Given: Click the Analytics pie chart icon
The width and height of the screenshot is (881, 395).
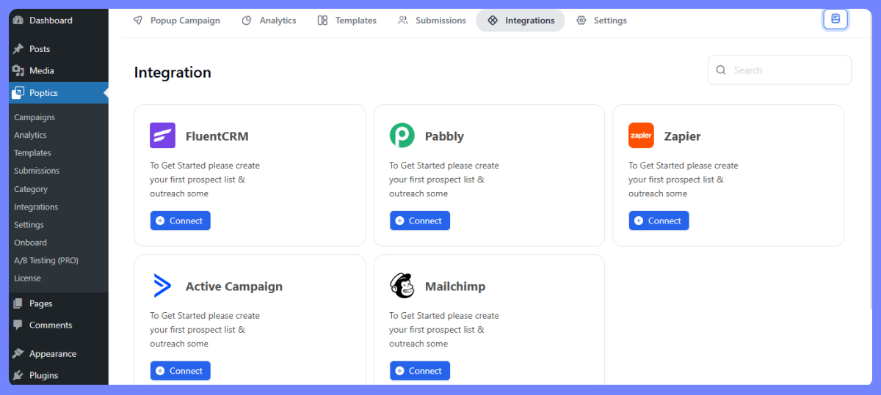Looking at the screenshot, I should (x=247, y=21).
